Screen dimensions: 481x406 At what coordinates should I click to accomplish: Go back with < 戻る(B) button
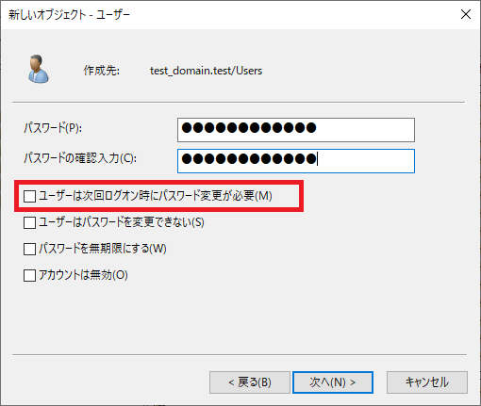(x=250, y=382)
